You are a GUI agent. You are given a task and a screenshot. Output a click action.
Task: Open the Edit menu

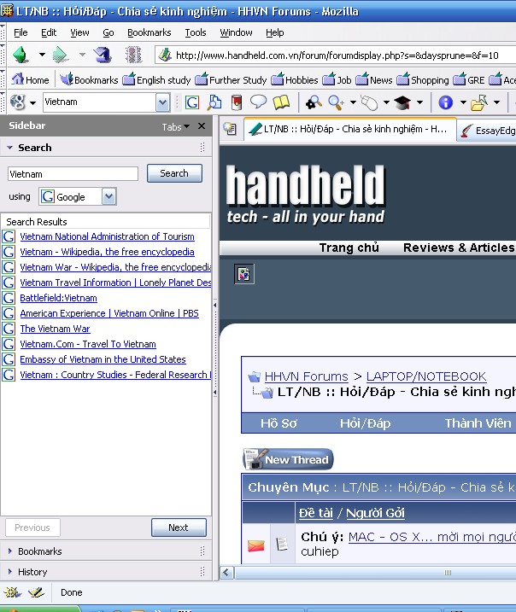pyautogui.click(x=49, y=32)
